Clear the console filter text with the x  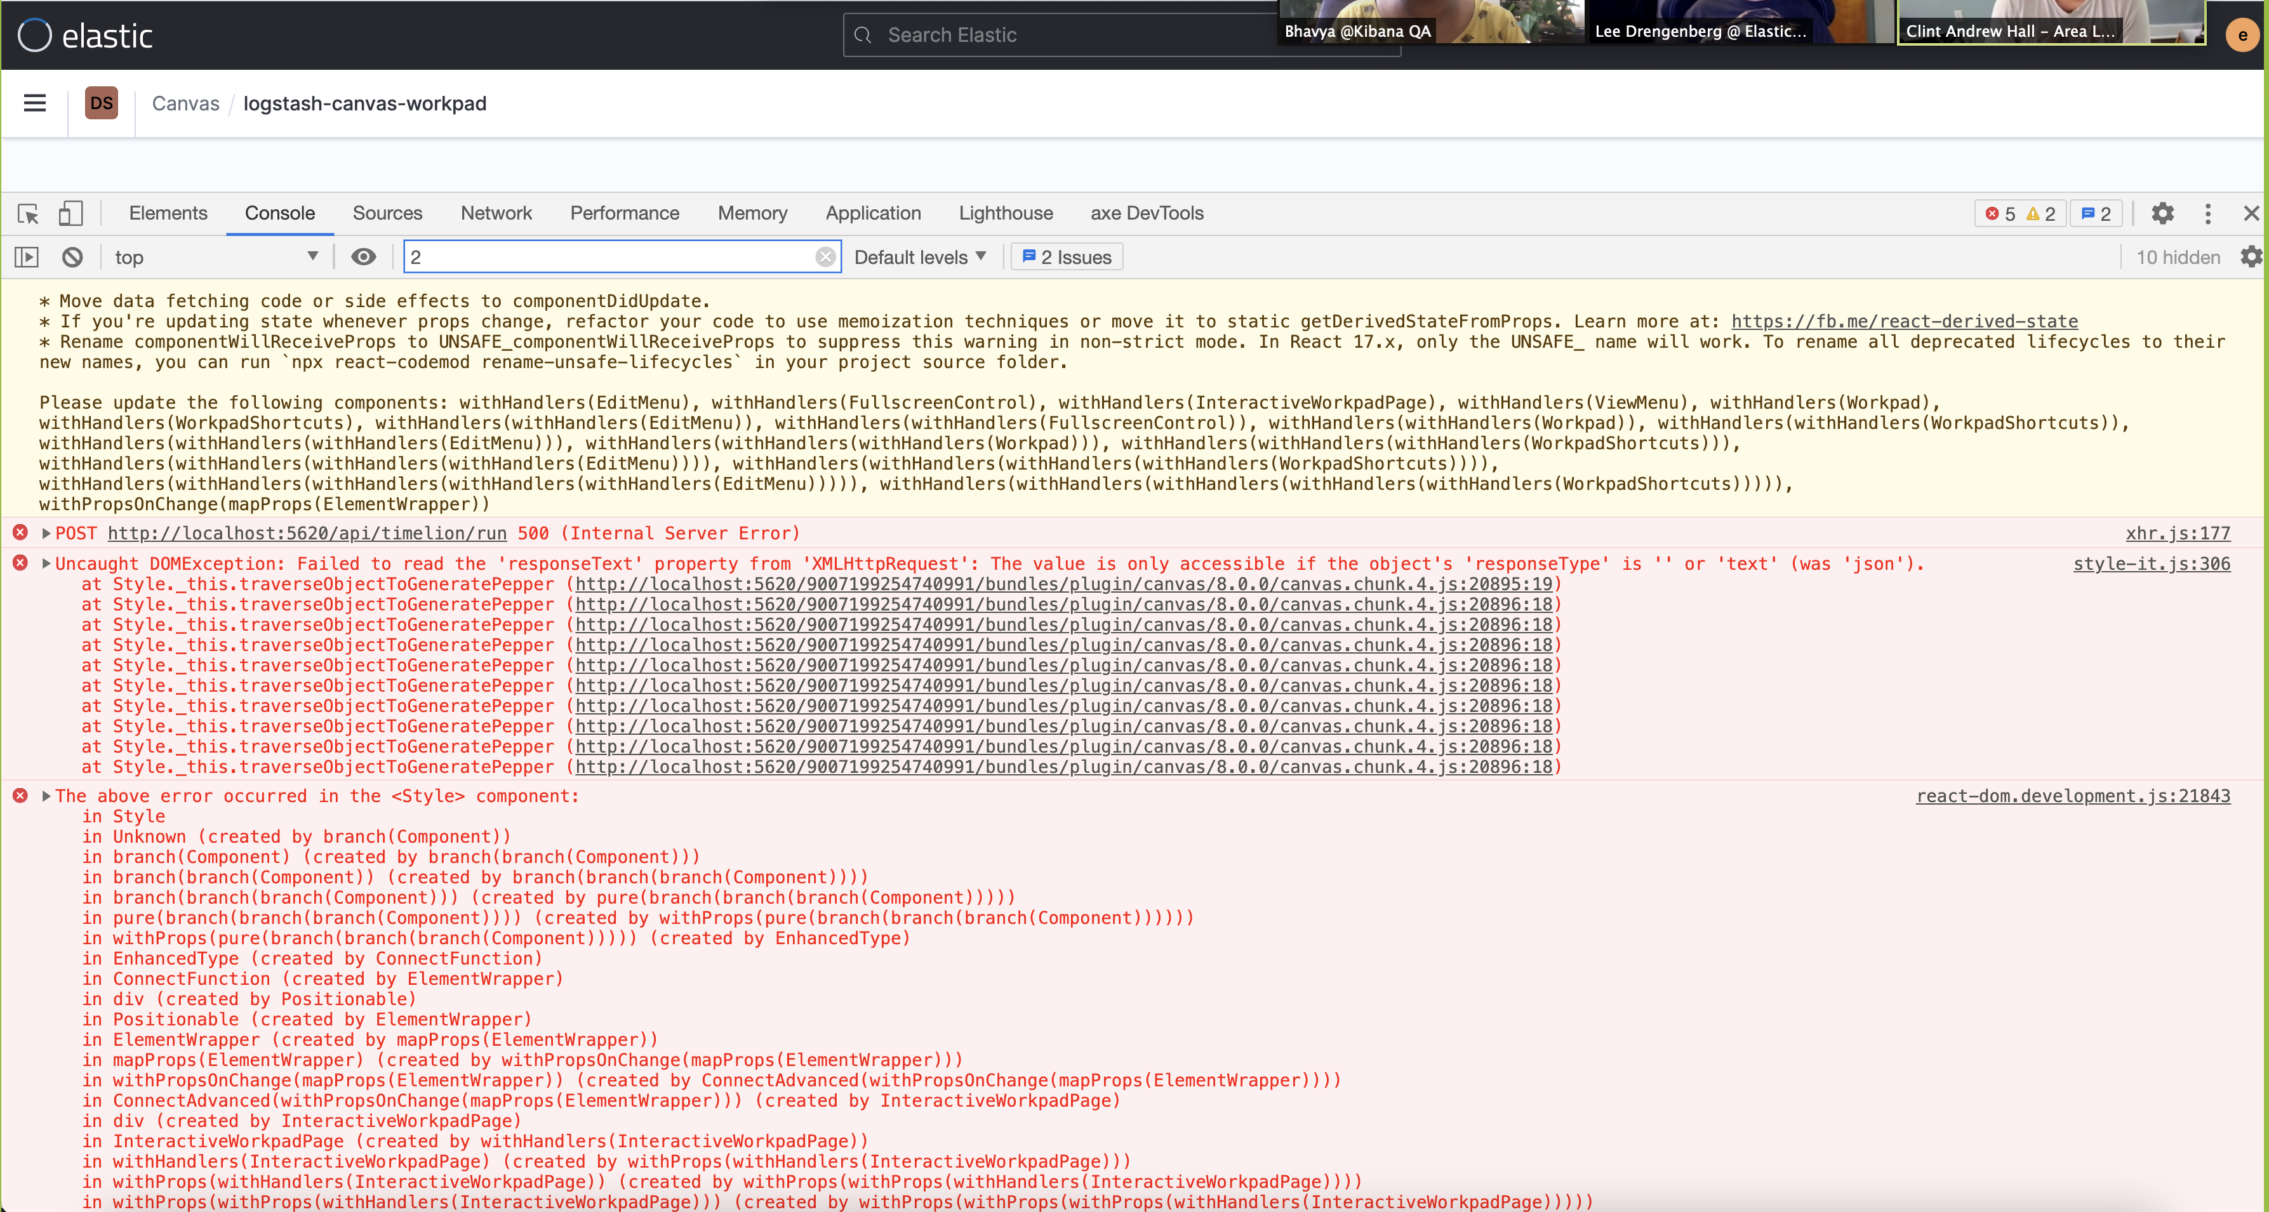point(825,257)
